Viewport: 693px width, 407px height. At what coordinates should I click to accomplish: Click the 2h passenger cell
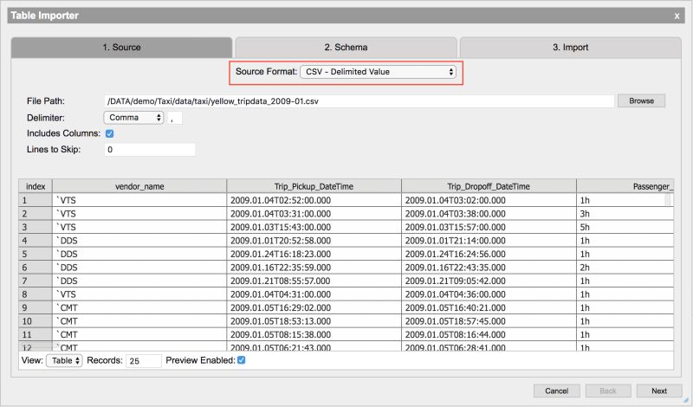click(x=625, y=268)
